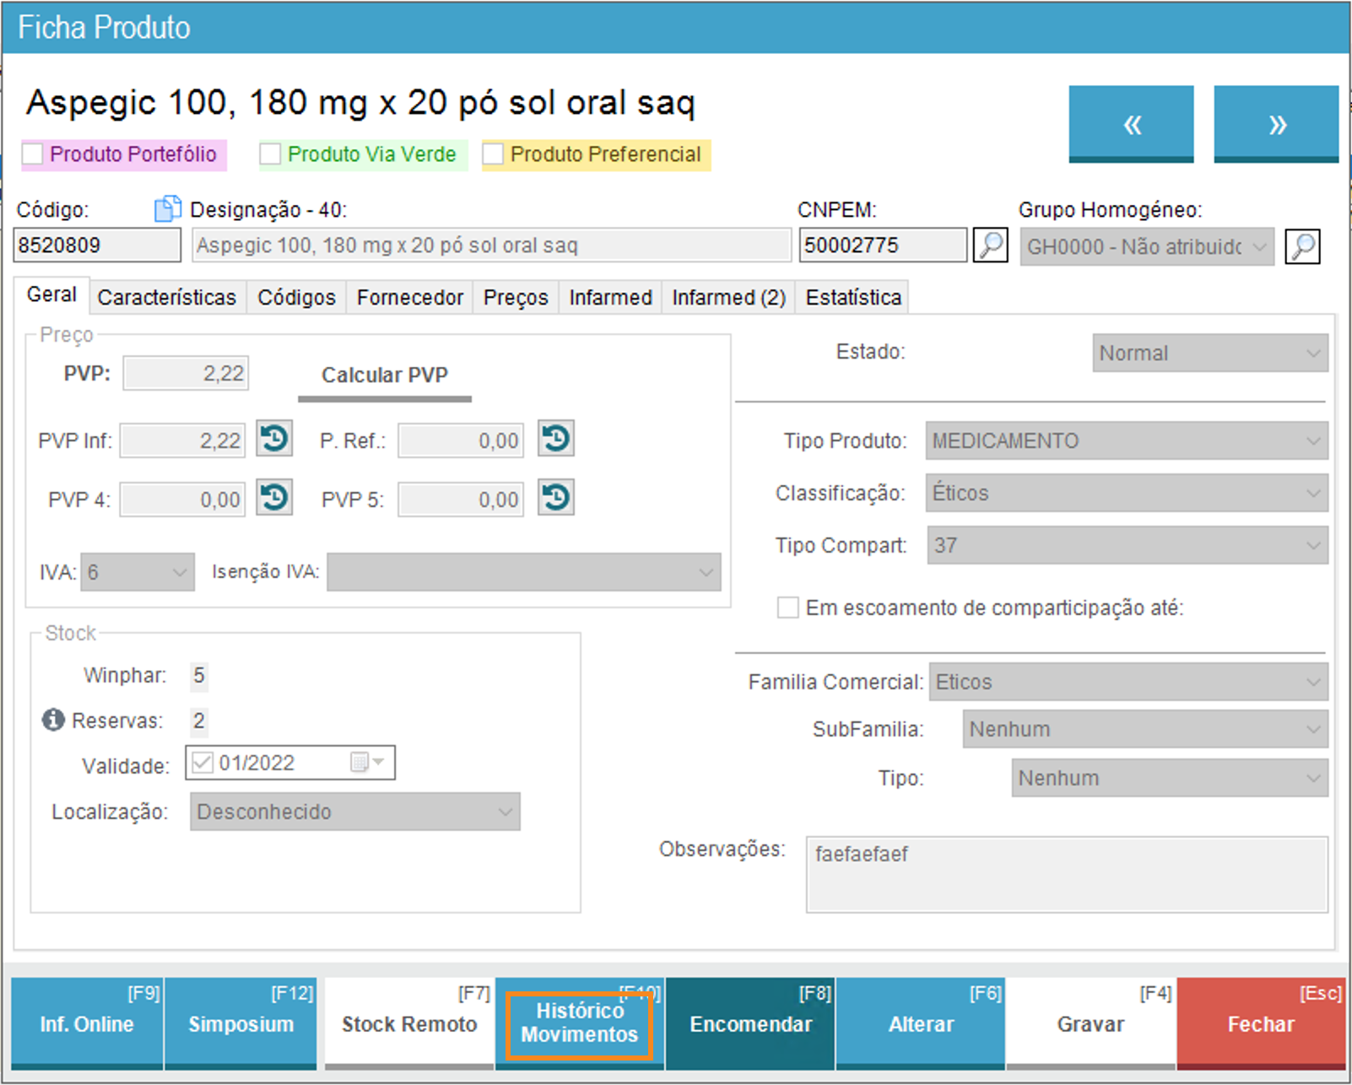Open PVP 5 price history icon
1352x1085 pixels.
click(555, 498)
